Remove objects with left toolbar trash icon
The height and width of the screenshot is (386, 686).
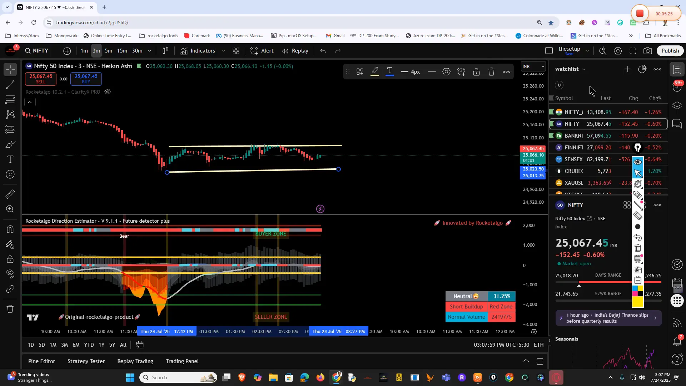[10, 309]
